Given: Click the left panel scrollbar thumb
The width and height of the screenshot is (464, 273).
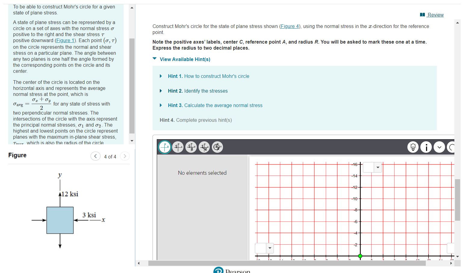Looking at the screenshot, I should click(x=132, y=86).
